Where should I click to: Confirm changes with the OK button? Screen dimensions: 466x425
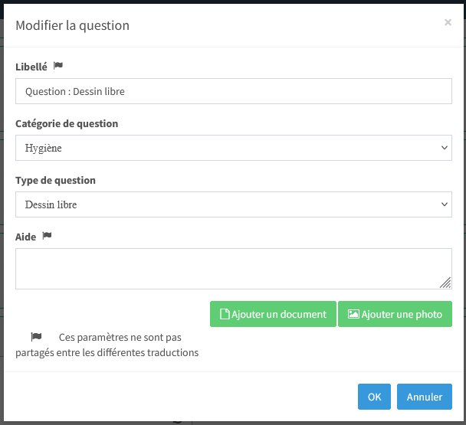[x=374, y=397]
